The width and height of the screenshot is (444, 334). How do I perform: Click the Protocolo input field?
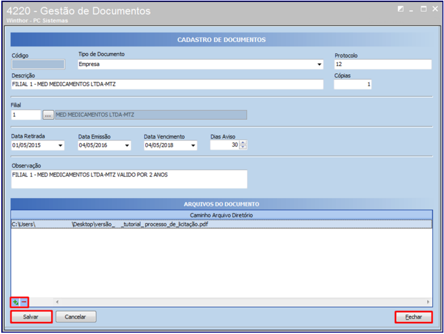click(x=383, y=64)
